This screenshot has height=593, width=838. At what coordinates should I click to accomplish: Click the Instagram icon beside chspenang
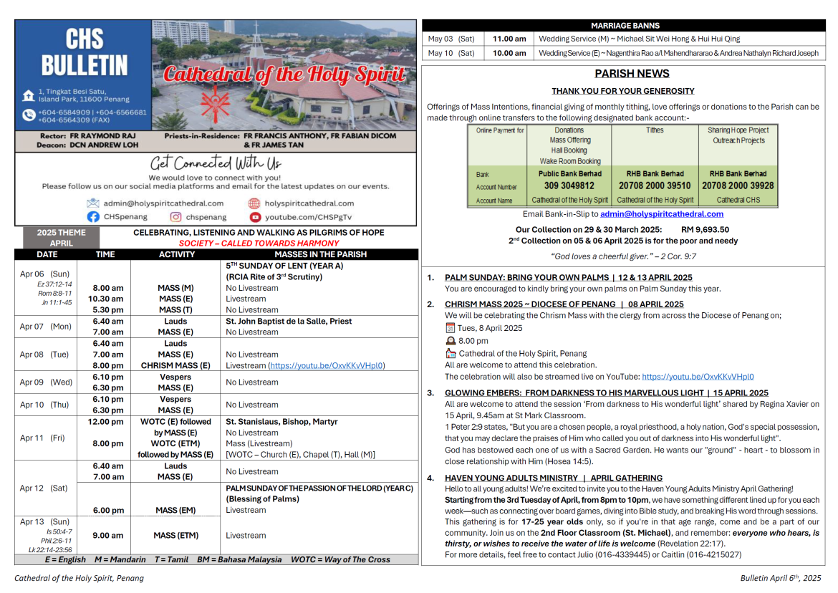tap(175, 217)
